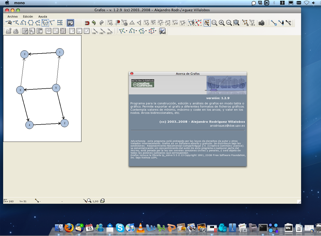Toggle the red magnet snap option

tap(87, 23)
